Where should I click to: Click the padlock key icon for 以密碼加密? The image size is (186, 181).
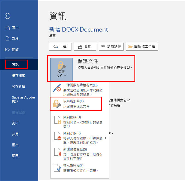point(57,104)
